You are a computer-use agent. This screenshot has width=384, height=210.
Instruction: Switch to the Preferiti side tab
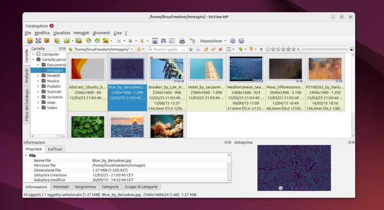(27, 76)
